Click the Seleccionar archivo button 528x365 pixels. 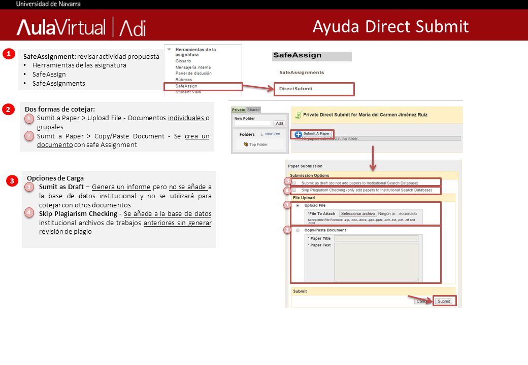(357, 214)
